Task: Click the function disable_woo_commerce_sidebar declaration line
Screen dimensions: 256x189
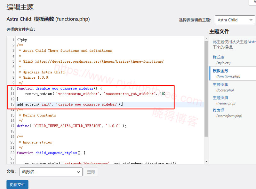Action: coord(60,88)
